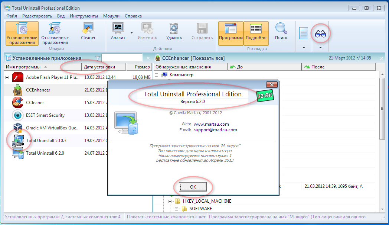Collapse the HKEY_LOCAL_MACHINE tree node

pyautogui.click(x=170, y=201)
